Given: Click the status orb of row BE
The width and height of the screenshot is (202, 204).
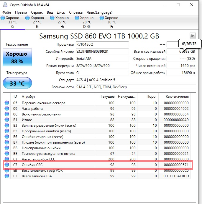Looking at the screenshot, I should point(7,154).
